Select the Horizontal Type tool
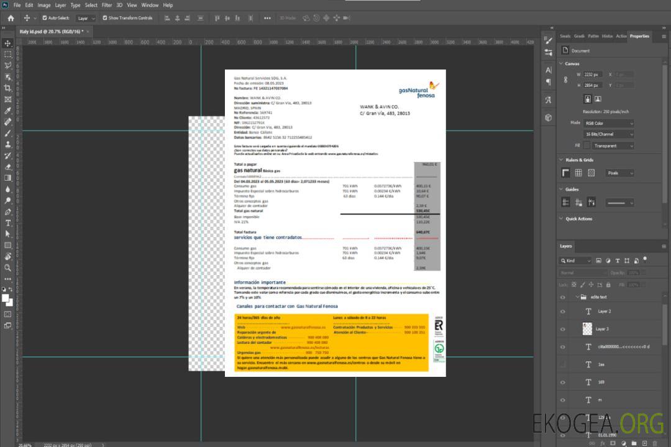The image size is (671, 447). [8, 223]
